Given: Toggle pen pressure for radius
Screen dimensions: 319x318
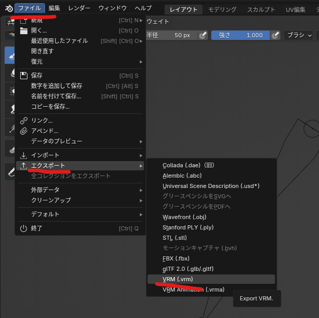Looking at the screenshot, I should [203, 35].
